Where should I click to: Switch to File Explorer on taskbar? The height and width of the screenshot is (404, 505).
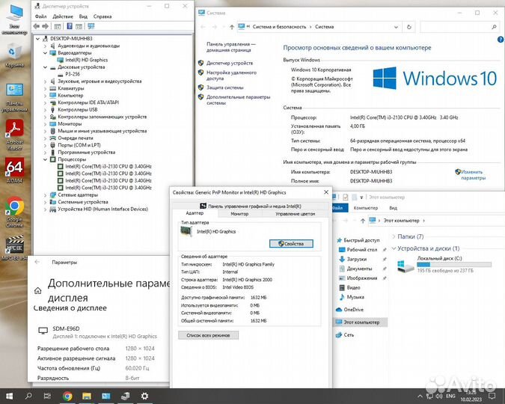tap(86, 396)
